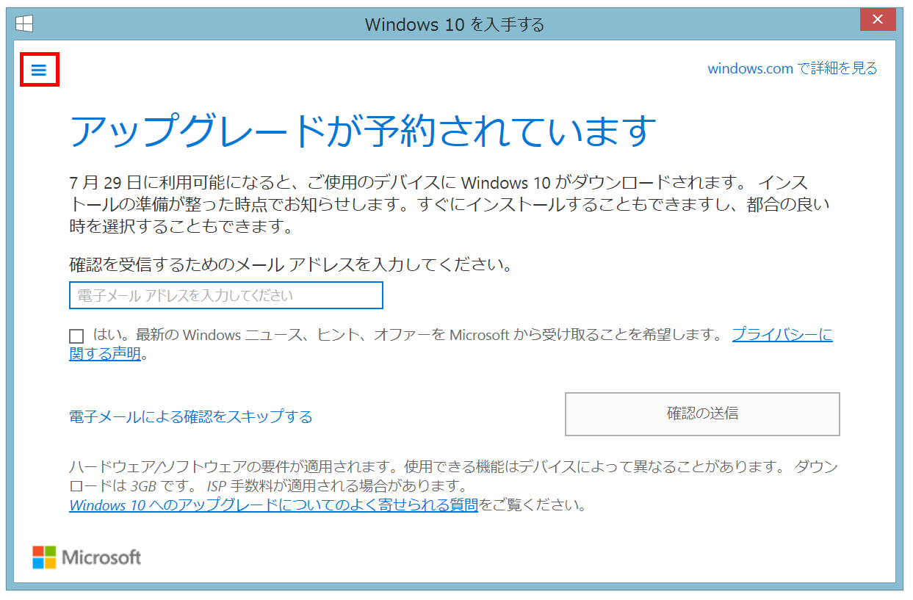913x600 pixels.
Task: Open Windows 10 upgrade FAQ link
Action: click(273, 505)
